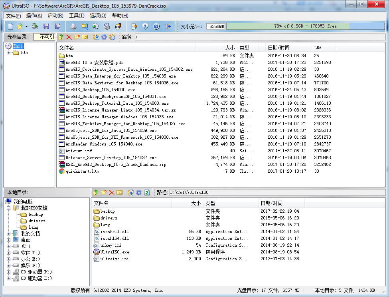Screen dimensions: 389x297
Task: Collapse the 我的ISO文档 tree node
Action: click(9, 208)
